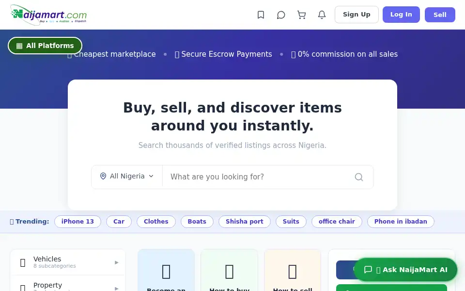Open the messages chat bubble icon
The width and height of the screenshot is (465, 291).
coord(281,15)
